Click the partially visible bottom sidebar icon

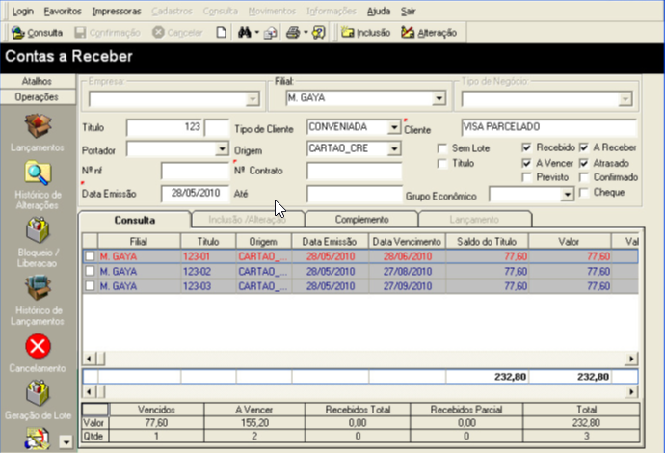(x=37, y=439)
